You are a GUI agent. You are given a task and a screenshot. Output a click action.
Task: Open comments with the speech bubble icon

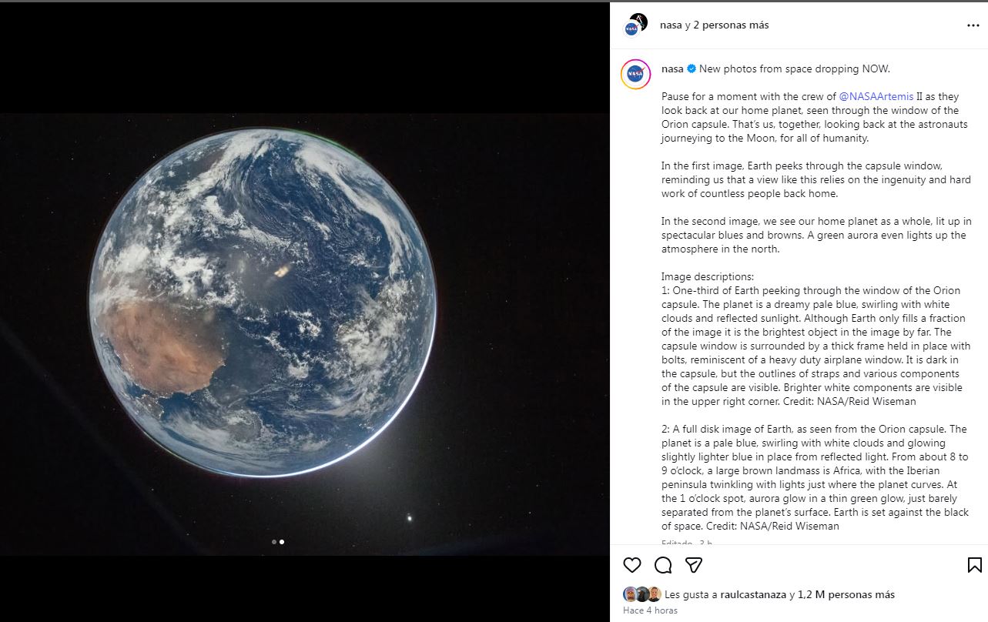tap(663, 565)
